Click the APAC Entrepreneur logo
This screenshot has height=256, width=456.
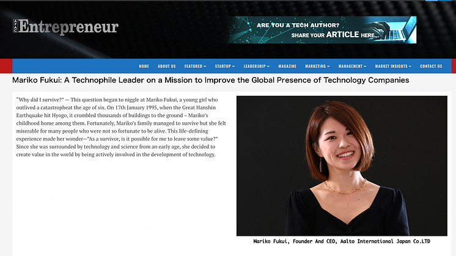coord(65,27)
